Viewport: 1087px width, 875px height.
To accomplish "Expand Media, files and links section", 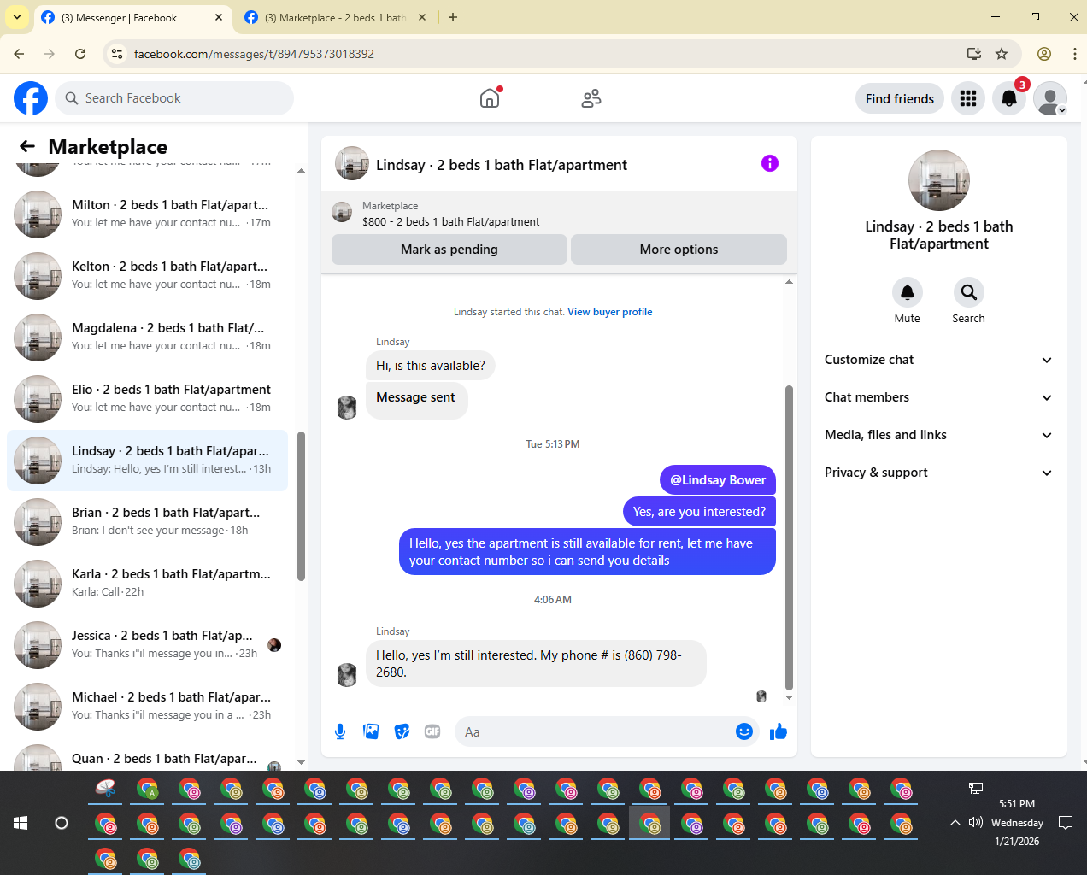I will pyautogui.click(x=938, y=435).
